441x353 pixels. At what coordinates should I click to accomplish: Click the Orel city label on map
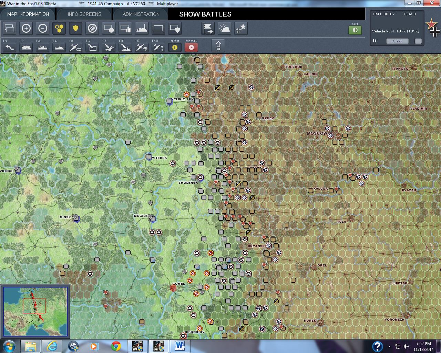click(322, 265)
